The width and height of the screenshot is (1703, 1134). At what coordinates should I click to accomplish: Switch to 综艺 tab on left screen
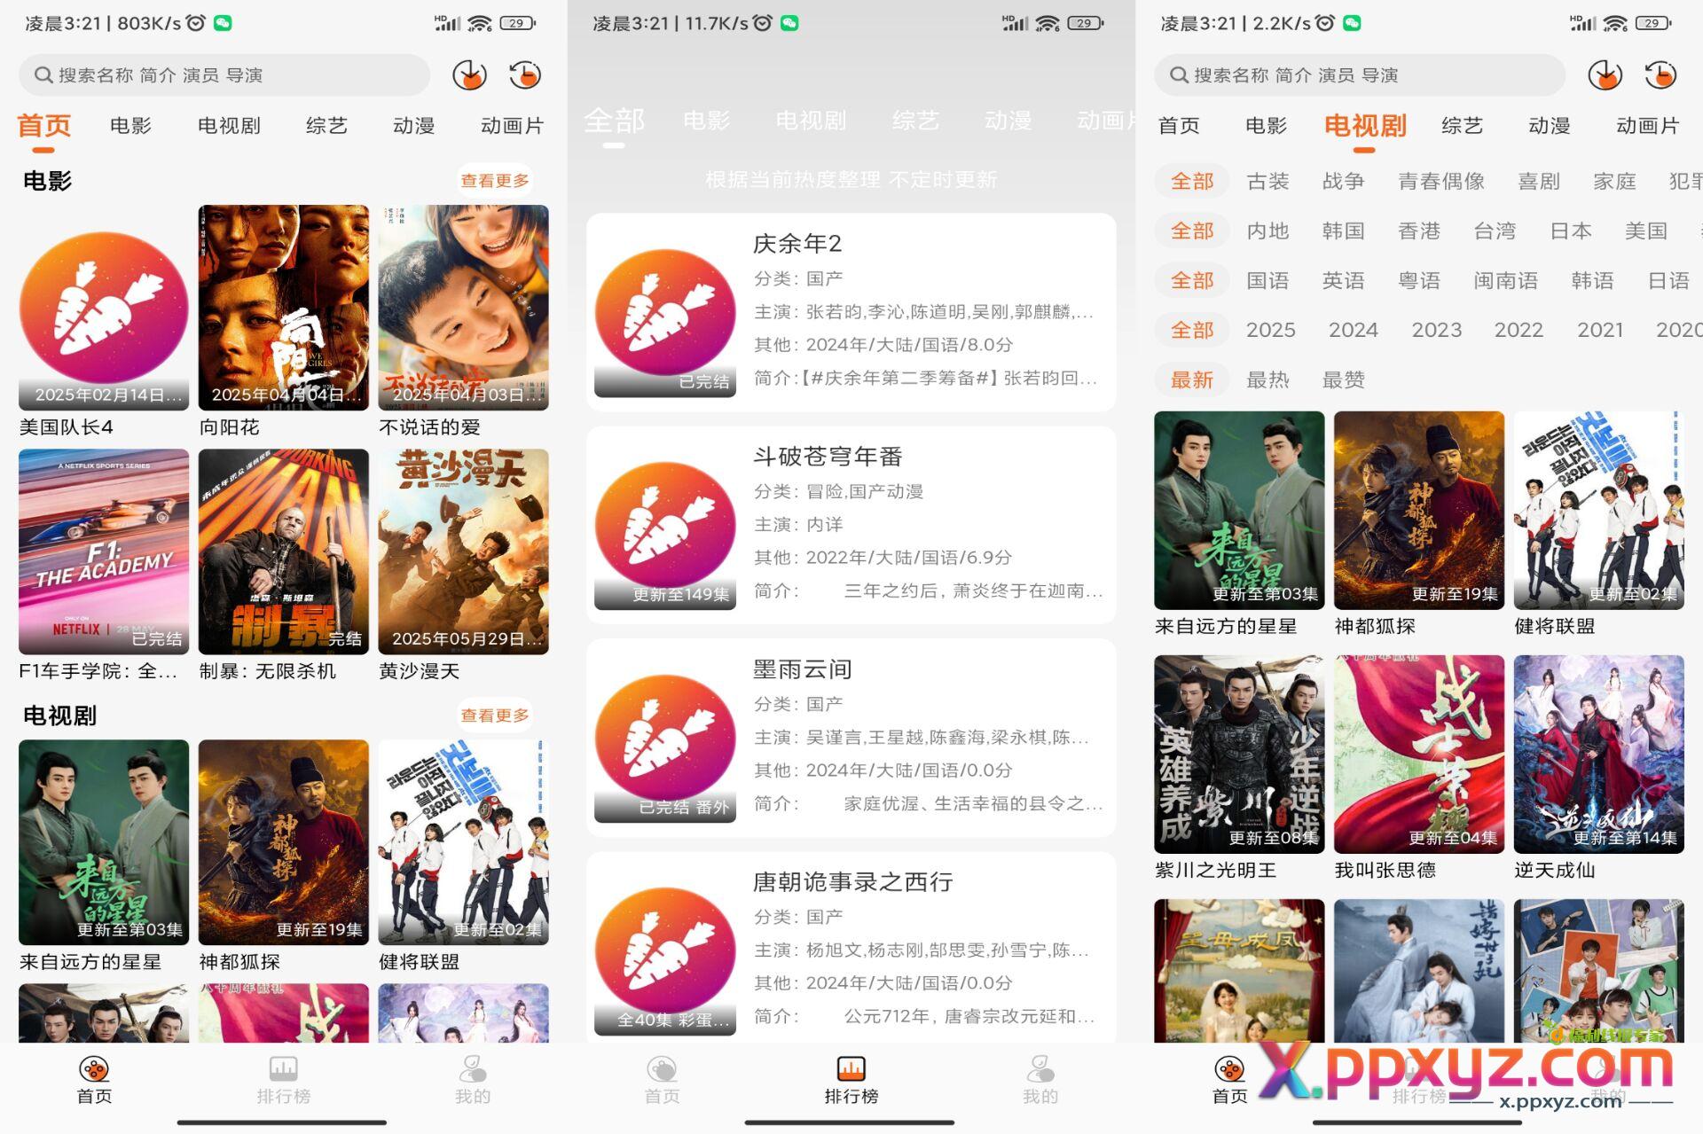click(326, 126)
